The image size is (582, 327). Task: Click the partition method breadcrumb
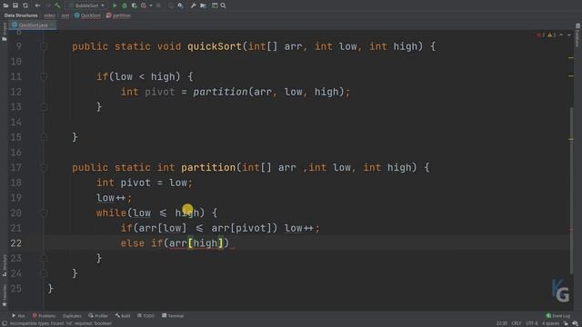click(118, 15)
